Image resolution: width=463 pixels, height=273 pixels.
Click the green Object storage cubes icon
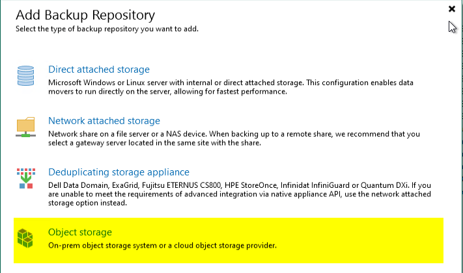pyautogui.click(x=25, y=238)
